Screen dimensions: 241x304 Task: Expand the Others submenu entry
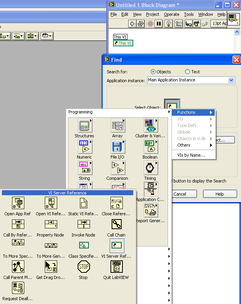pos(193,145)
